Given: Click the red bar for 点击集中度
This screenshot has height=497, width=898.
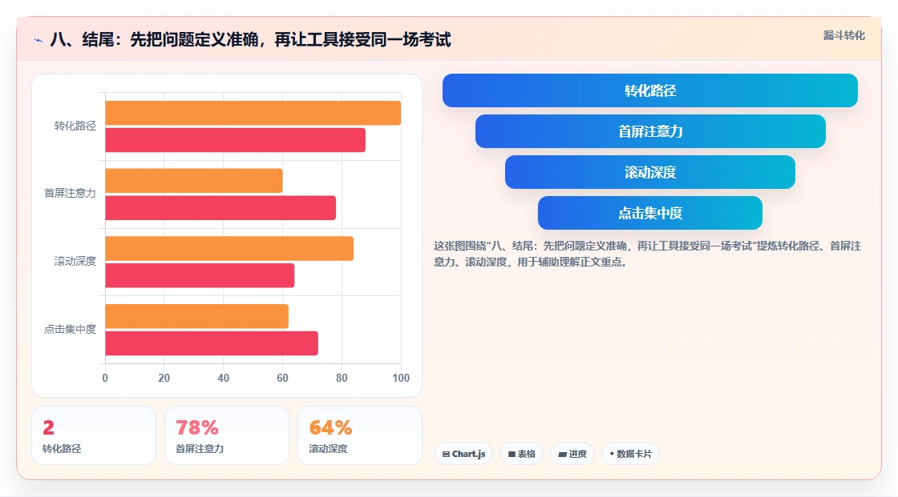Looking at the screenshot, I should pyautogui.click(x=212, y=343).
